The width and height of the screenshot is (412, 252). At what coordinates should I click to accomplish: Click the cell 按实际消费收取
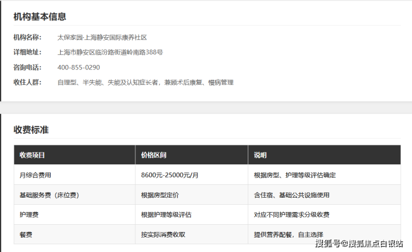192,234
